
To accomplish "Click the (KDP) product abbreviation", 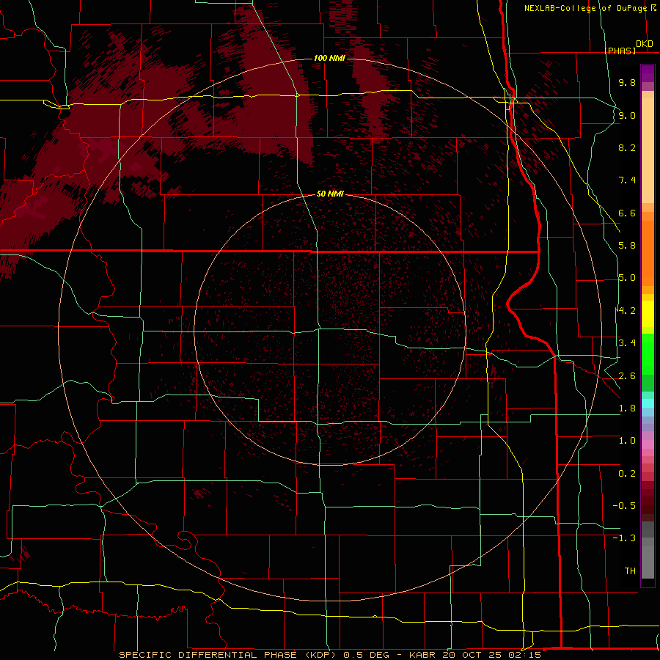I will pyautogui.click(x=320, y=655).
